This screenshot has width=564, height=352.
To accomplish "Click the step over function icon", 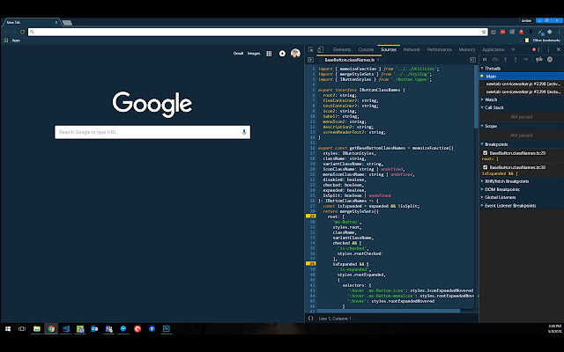I will 495,59.
